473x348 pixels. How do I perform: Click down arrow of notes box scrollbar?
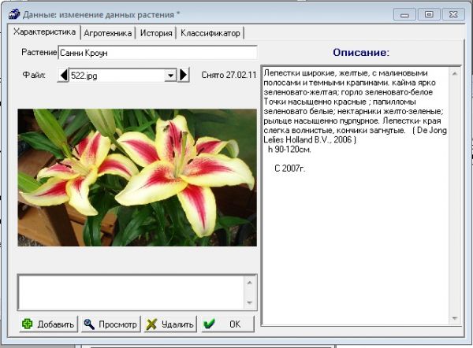(x=249, y=302)
